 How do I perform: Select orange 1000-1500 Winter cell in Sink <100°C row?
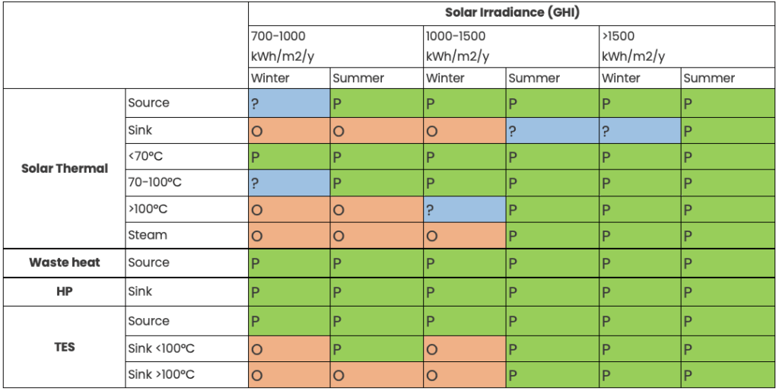(x=464, y=349)
